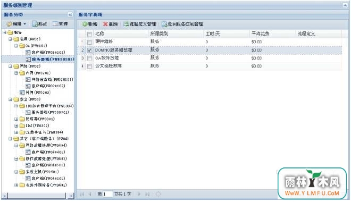Toggle the select-all checkbox in the table header
Image resolution: width=351 pixels, height=202 pixels.
click(x=89, y=34)
